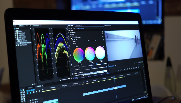This screenshot has height=103, width=181.
Task: Click the pen mask icon under Three-Way Color Corrector
Action: (77, 39)
